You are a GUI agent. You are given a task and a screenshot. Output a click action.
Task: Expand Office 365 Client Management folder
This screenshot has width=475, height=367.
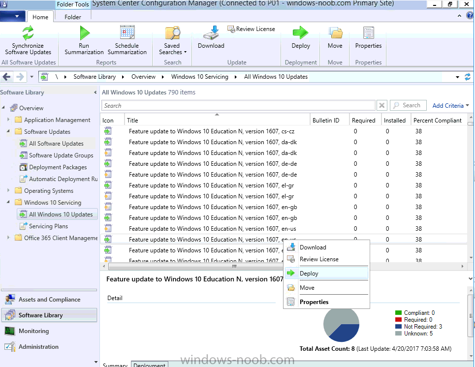pyautogui.click(x=8, y=238)
